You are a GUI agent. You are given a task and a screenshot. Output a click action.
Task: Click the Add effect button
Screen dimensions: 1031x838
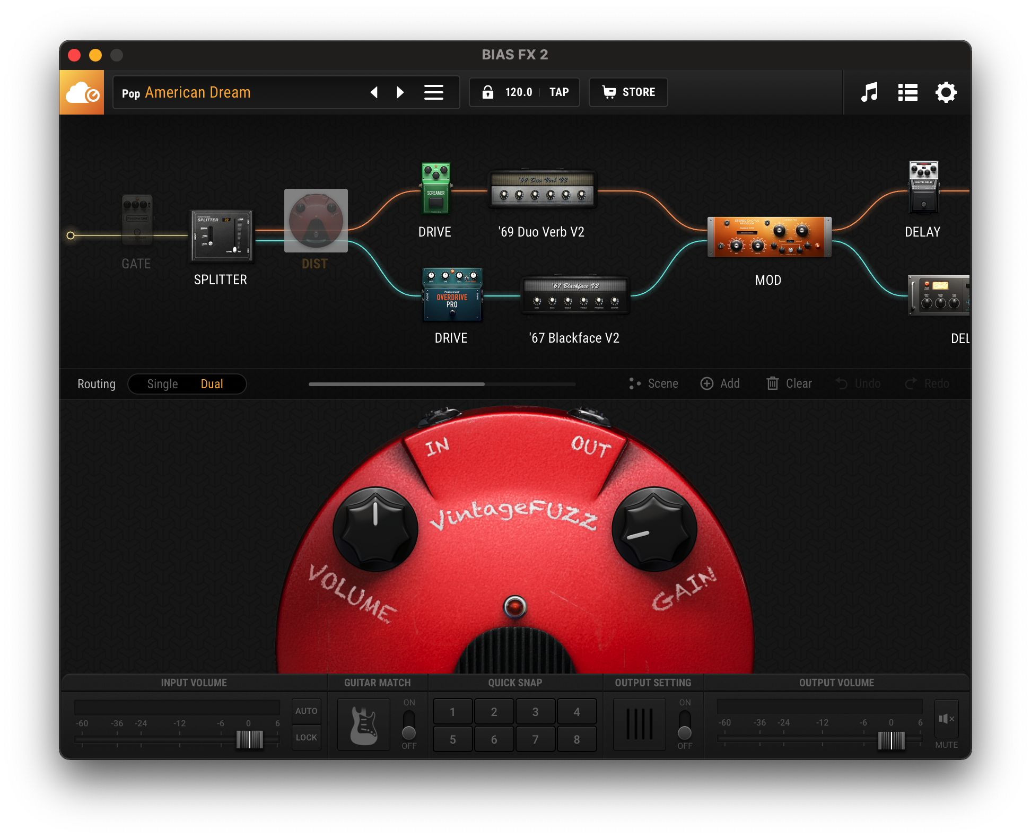click(721, 383)
